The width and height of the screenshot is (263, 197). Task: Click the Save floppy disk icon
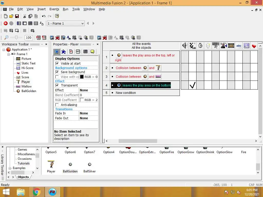(x=17, y=16)
